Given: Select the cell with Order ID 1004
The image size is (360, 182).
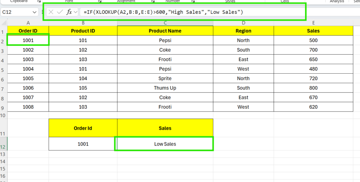Looking at the screenshot, I should point(28,69).
